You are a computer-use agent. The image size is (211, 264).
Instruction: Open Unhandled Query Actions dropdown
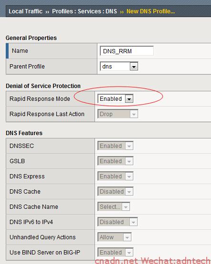tap(115, 237)
